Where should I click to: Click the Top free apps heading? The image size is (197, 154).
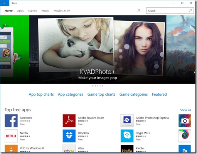tap(18, 110)
